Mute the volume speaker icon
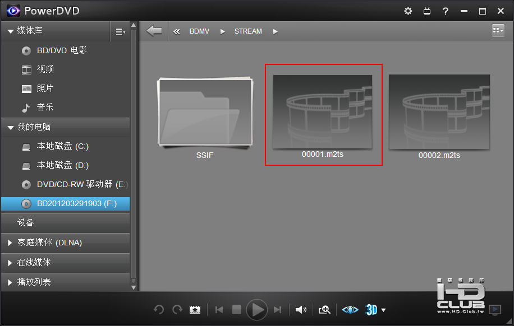Image resolution: width=514 pixels, height=326 pixels. (301, 310)
